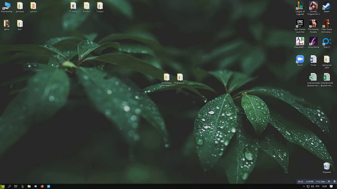The image size is (337, 189).
Task: Open Task View on the taskbar
Action: 16,186
